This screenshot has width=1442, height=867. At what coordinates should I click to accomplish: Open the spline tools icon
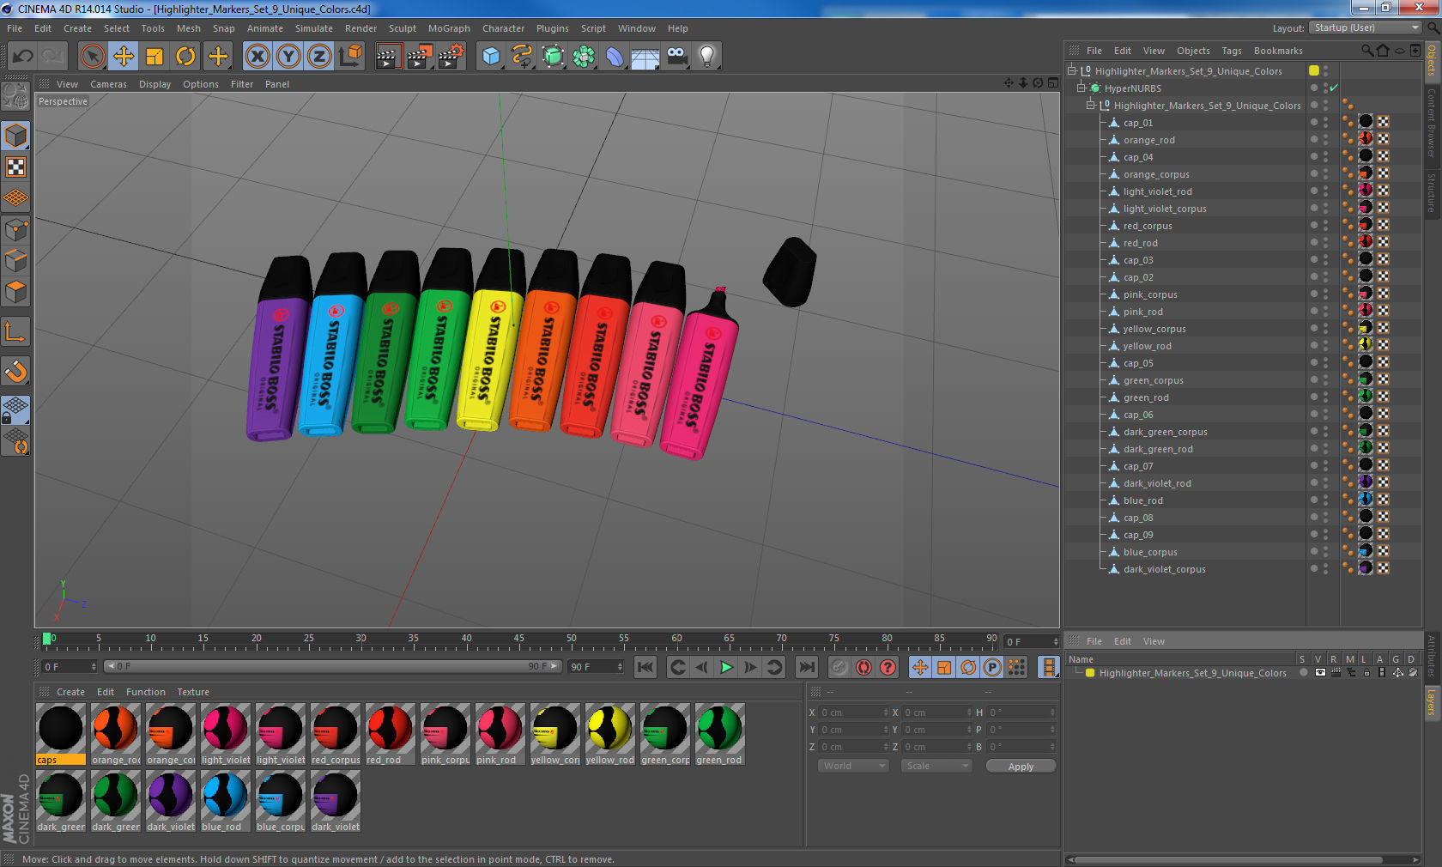click(522, 57)
